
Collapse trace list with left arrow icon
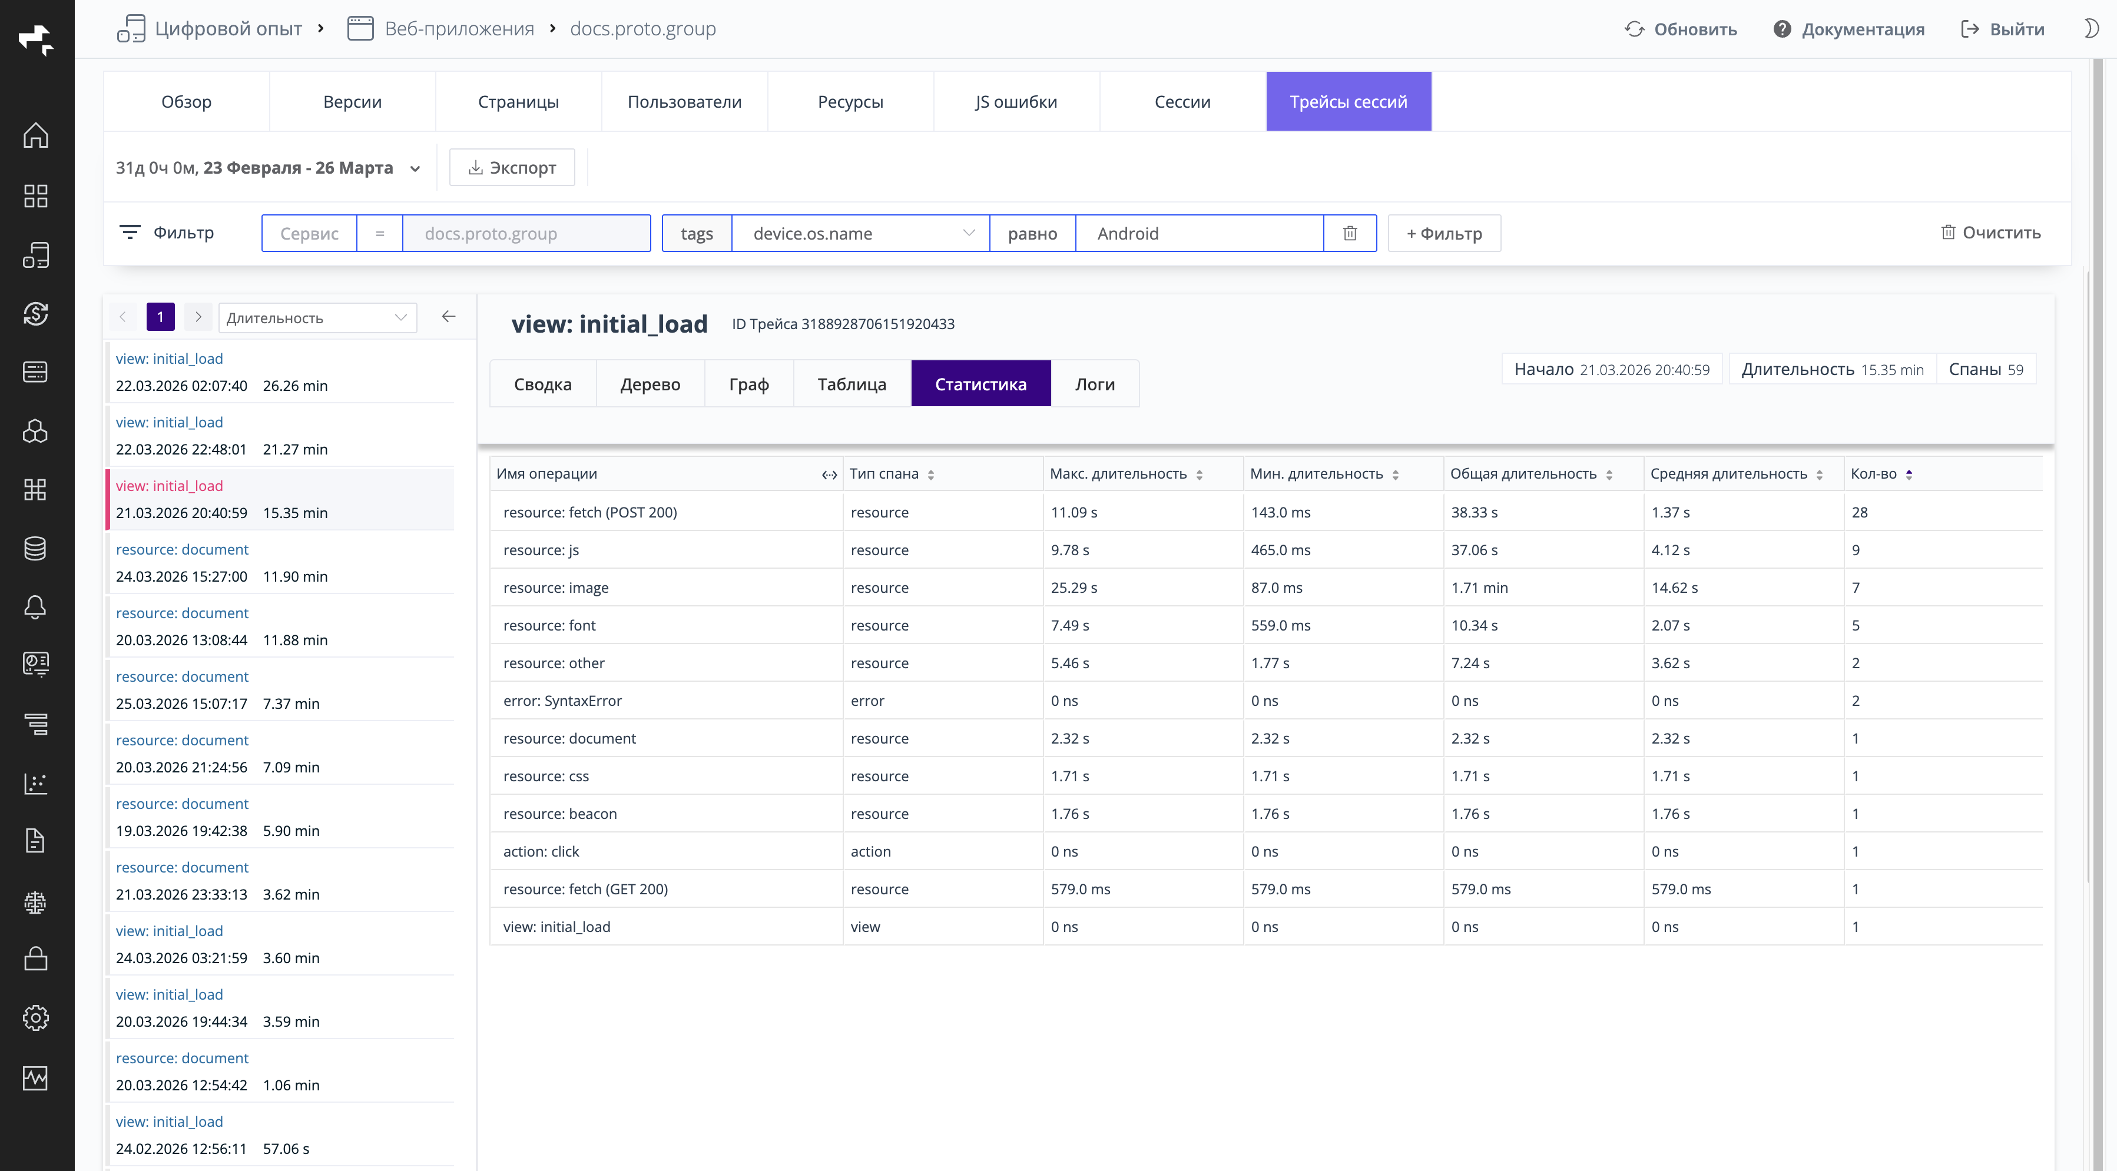(x=448, y=317)
